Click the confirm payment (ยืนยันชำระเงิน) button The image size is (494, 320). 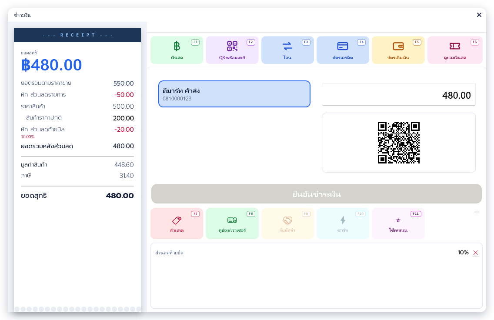click(x=316, y=194)
